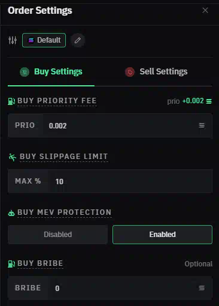
Task: Click the Buy Slippage Limit label
Action: (x=64, y=157)
